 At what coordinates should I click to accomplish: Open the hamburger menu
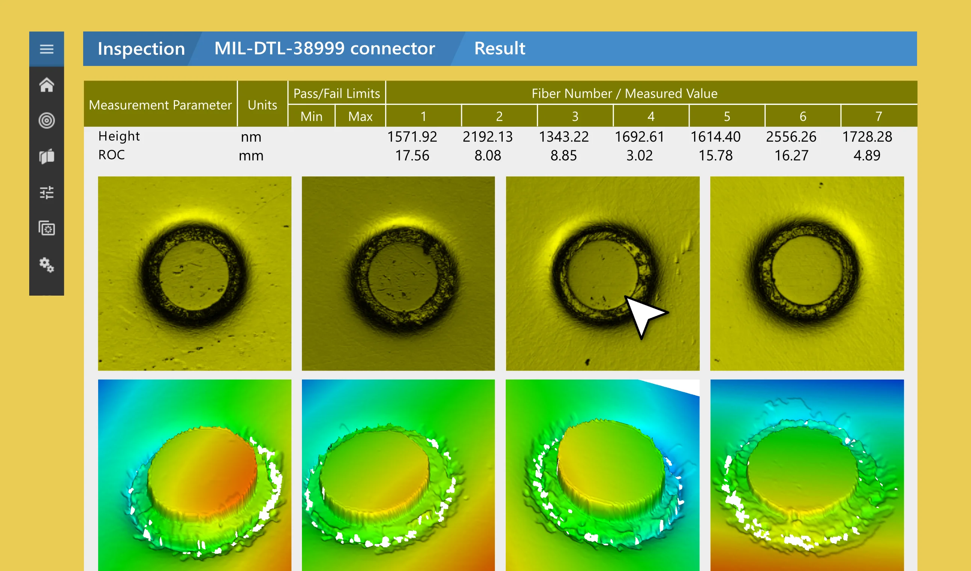coord(46,49)
